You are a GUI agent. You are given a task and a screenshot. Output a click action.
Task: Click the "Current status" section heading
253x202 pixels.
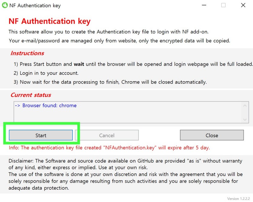31,95
